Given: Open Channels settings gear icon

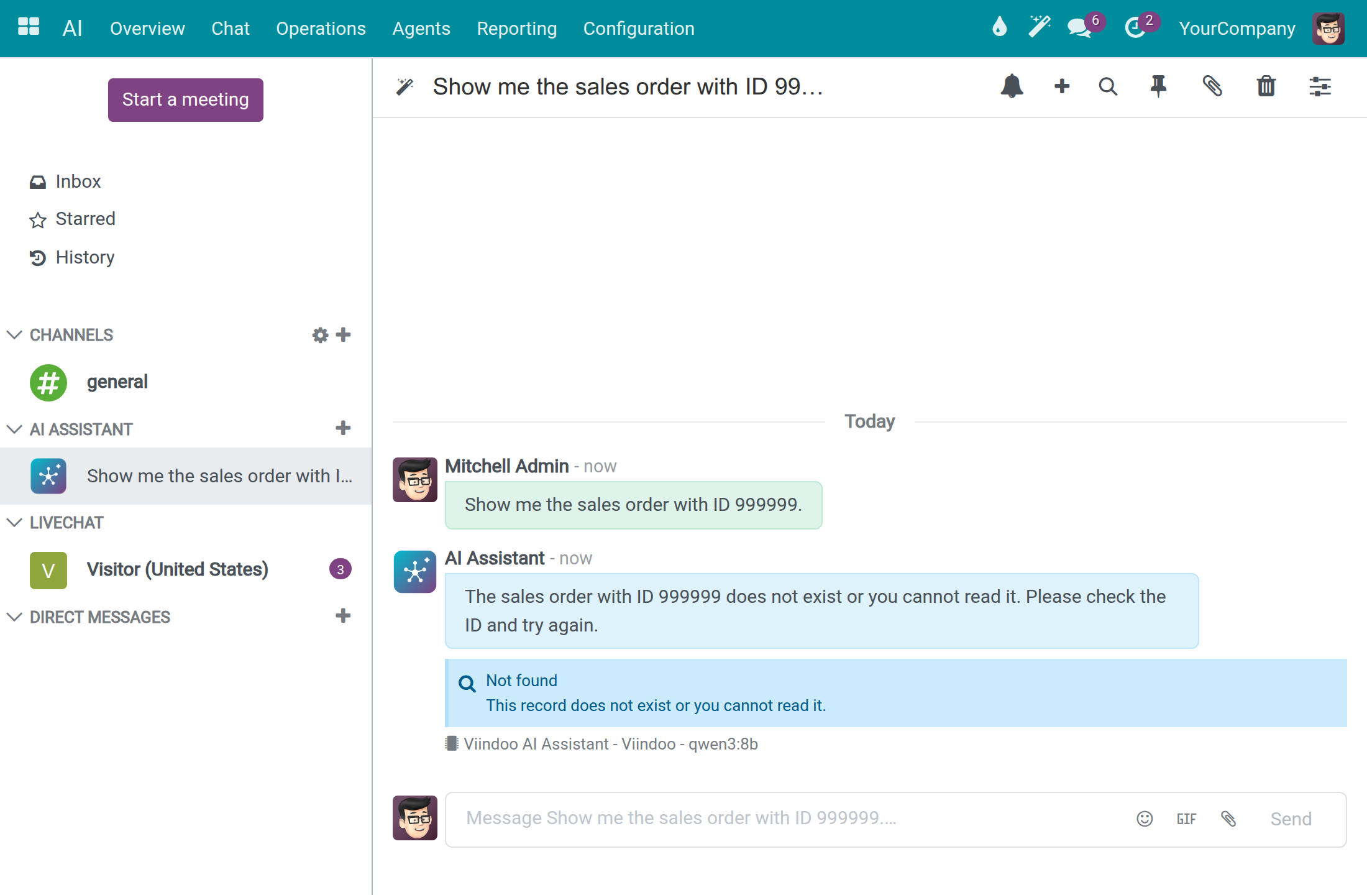Looking at the screenshot, I should pyautogui.click(x=320, y=335).
